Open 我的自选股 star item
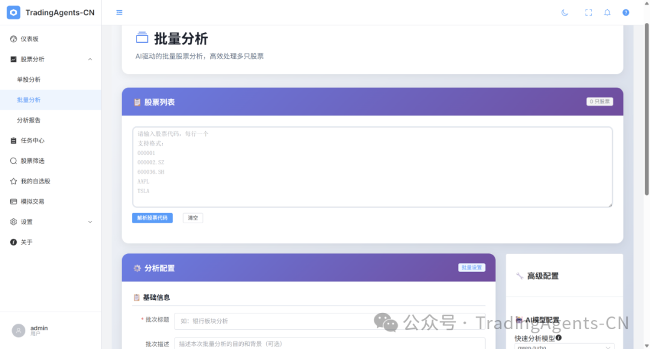The width and height of the screenshot is (650, 349). (x=36, y=181)
